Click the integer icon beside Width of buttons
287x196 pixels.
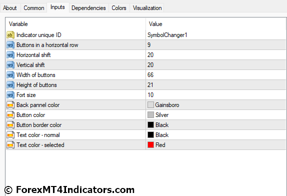coord(10,75)
